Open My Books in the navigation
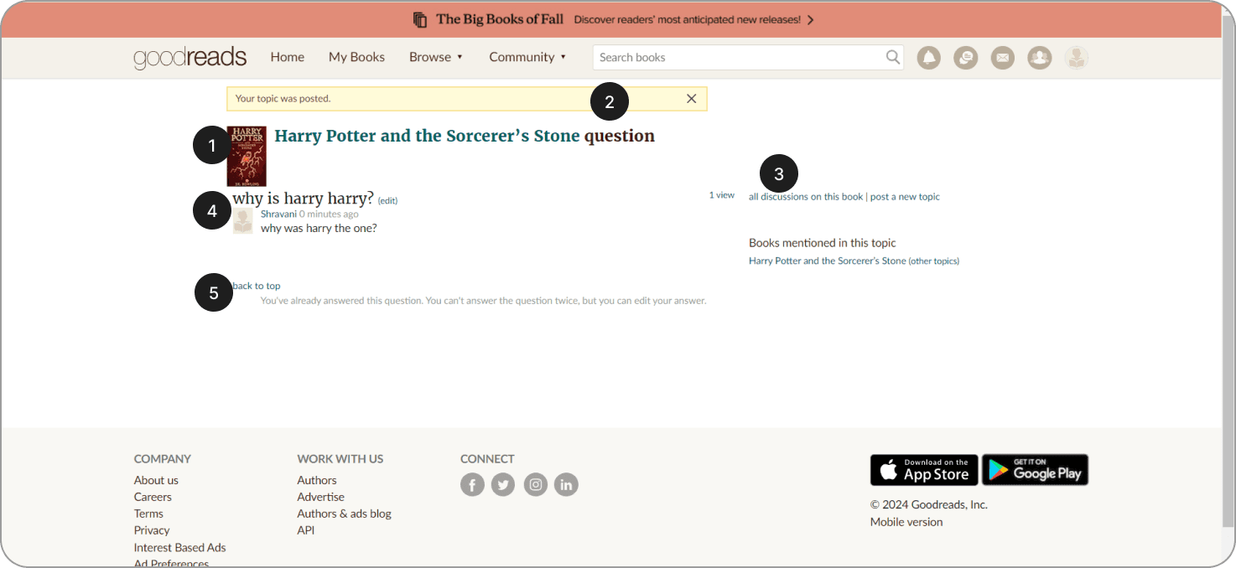This screenshot has width=1236, height=568. pyautogui.click(x=356, y=57)
